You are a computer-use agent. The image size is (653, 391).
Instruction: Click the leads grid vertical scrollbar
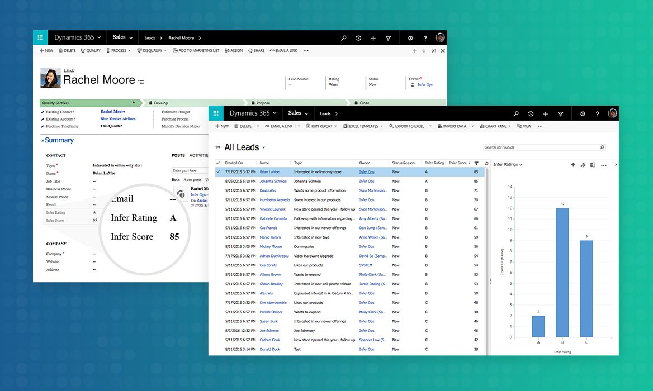coord(486,261)
